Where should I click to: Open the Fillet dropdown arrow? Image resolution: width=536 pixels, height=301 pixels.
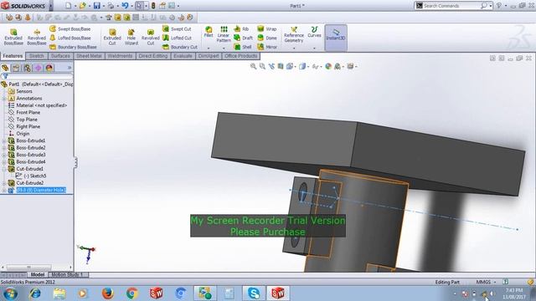pyautogui.click(x=209, y=48)
